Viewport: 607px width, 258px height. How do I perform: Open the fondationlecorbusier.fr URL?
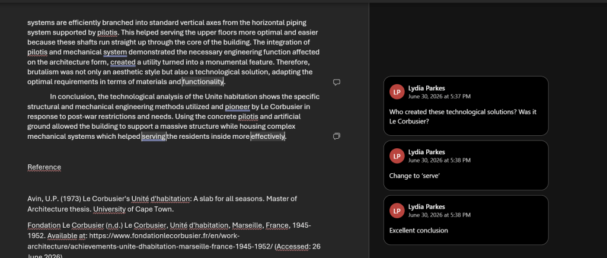174,241
